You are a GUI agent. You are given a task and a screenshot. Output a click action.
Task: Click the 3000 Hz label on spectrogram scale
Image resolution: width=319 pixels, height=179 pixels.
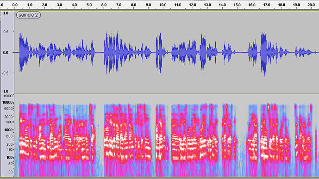pos(8,117)
